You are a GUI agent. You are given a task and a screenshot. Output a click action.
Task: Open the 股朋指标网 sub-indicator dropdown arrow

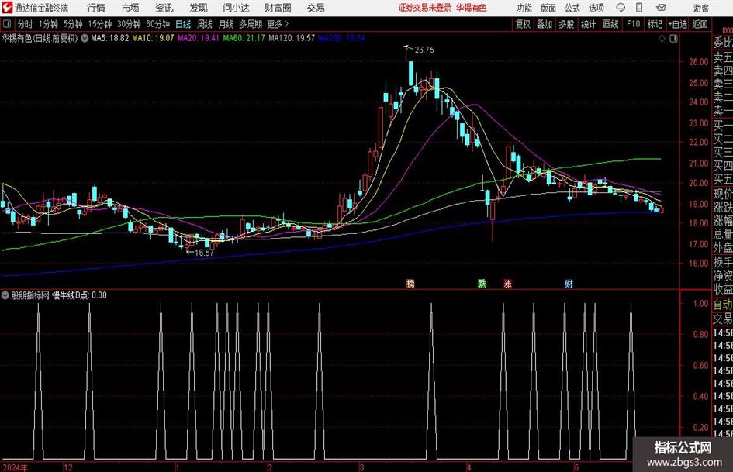tap(5, 295)
